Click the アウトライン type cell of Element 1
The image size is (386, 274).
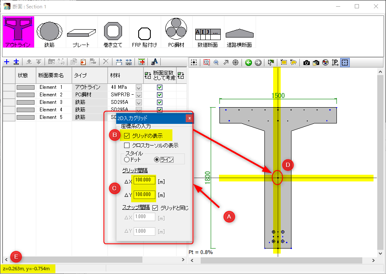click(90, 87)
